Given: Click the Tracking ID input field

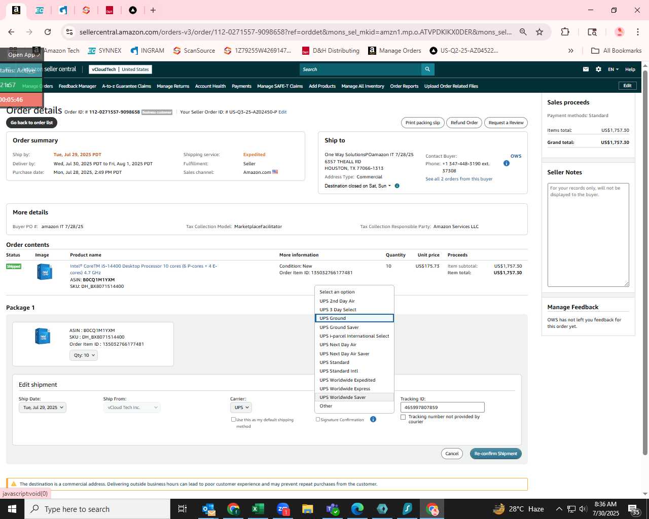Looking at the screenshot, I should pyautogui.click(x=442, y=407).
